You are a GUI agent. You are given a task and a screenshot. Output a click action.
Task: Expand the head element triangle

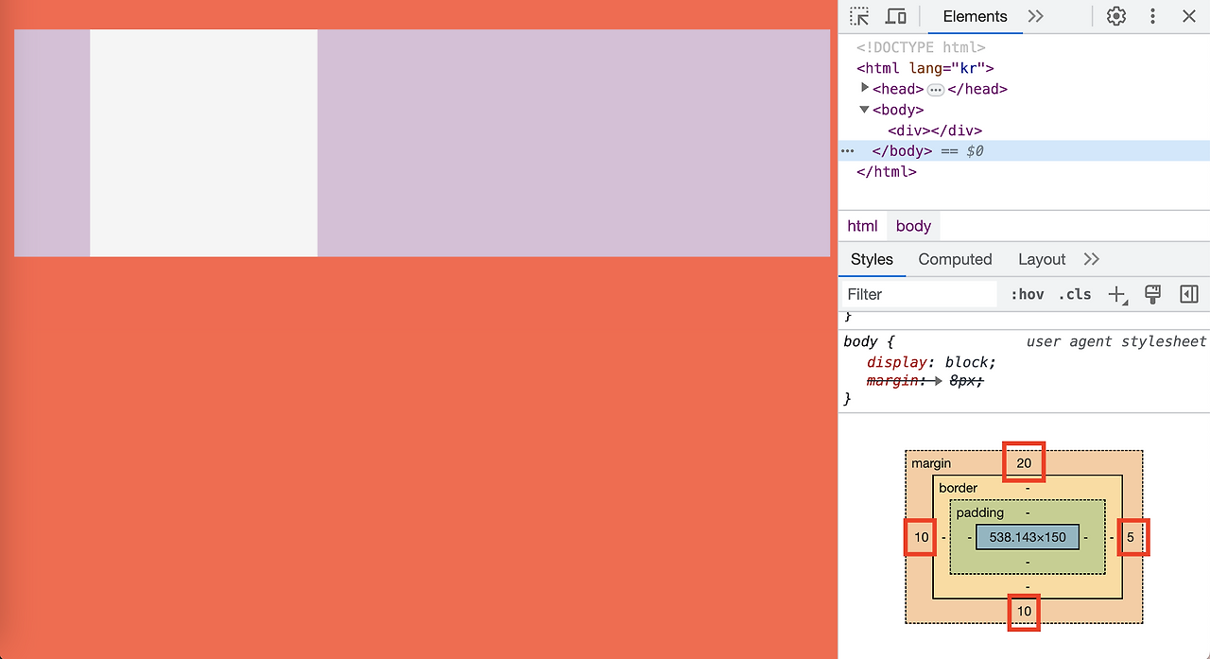pos(864,88)
